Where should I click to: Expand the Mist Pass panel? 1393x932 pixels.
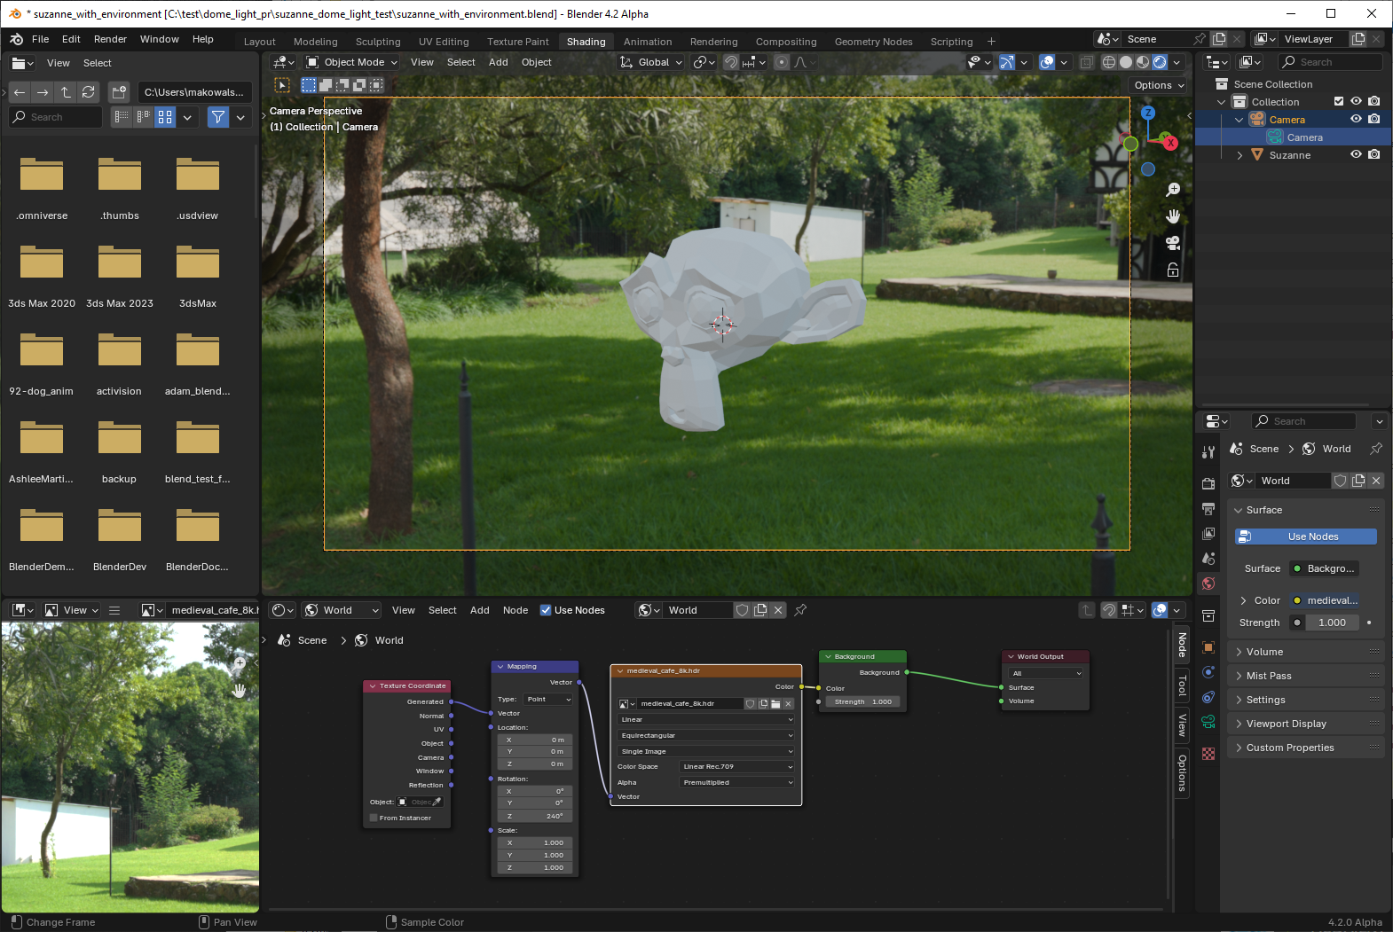pos(1305,676)
